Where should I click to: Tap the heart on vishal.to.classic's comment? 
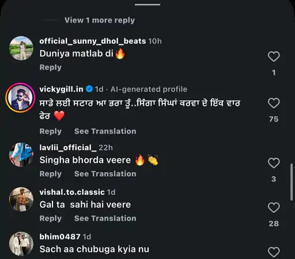click(274, 208)
